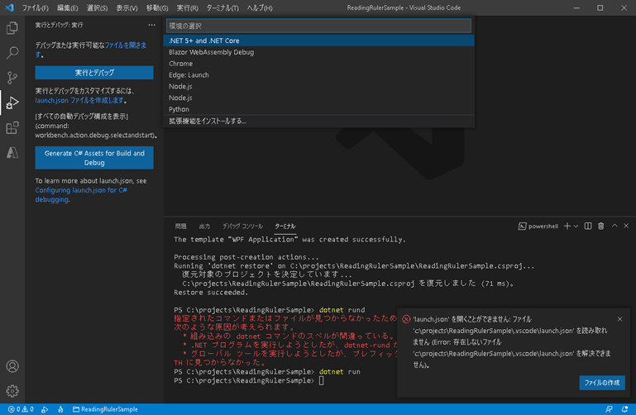Open the Azure view icon
The width and height of the screenshot is (636, 415).
12,152
